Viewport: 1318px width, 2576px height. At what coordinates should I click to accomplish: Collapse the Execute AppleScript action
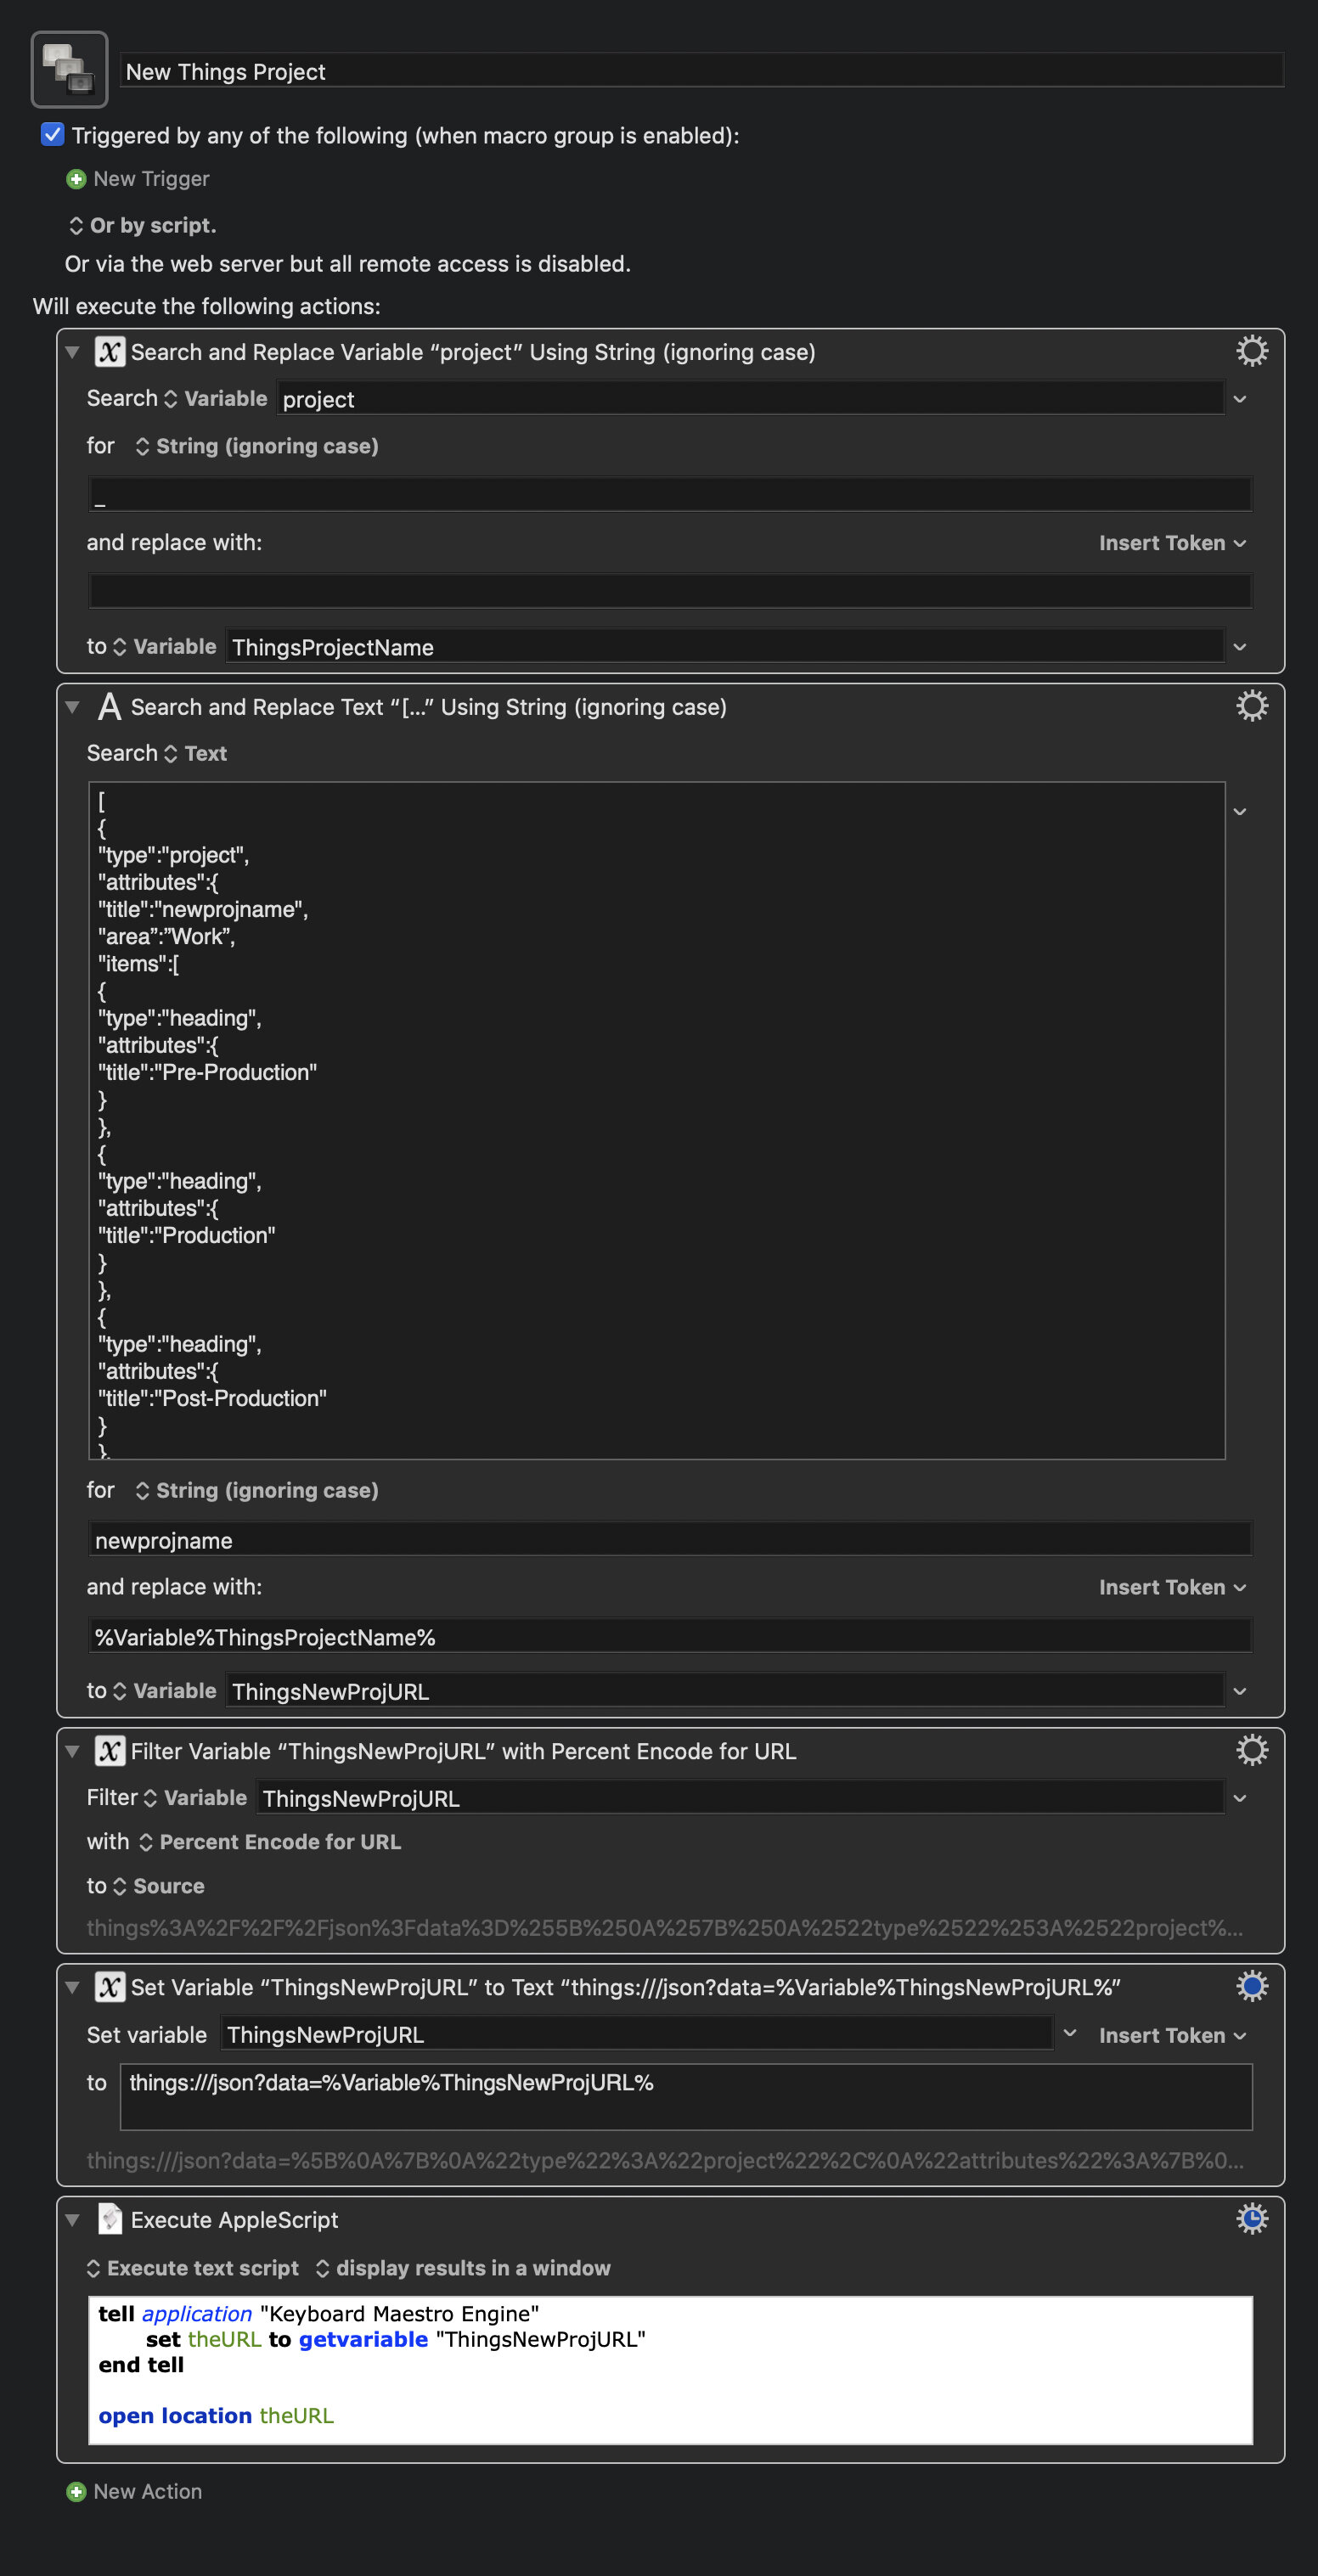pyautogui.click(x=72, y=2220)
